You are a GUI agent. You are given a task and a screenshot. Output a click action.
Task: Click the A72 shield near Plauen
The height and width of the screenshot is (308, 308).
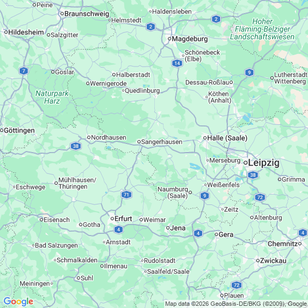click(x=237, y=285)
